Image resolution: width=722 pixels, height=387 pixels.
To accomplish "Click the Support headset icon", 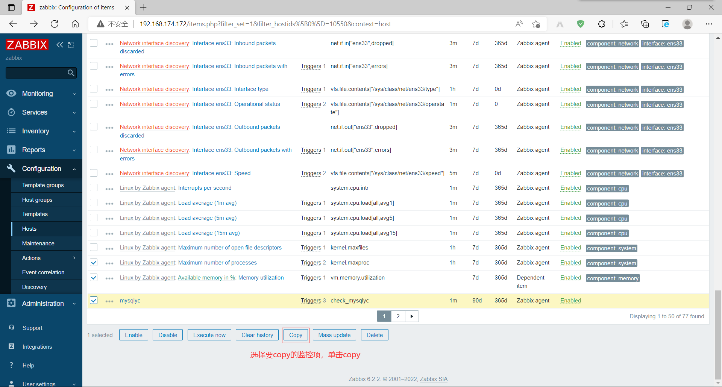I will pos(12,328).
